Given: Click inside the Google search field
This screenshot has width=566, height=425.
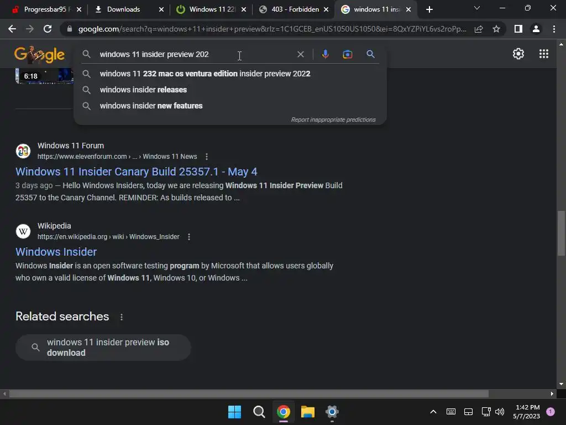Looking at the screenshot, I should 195,54.
